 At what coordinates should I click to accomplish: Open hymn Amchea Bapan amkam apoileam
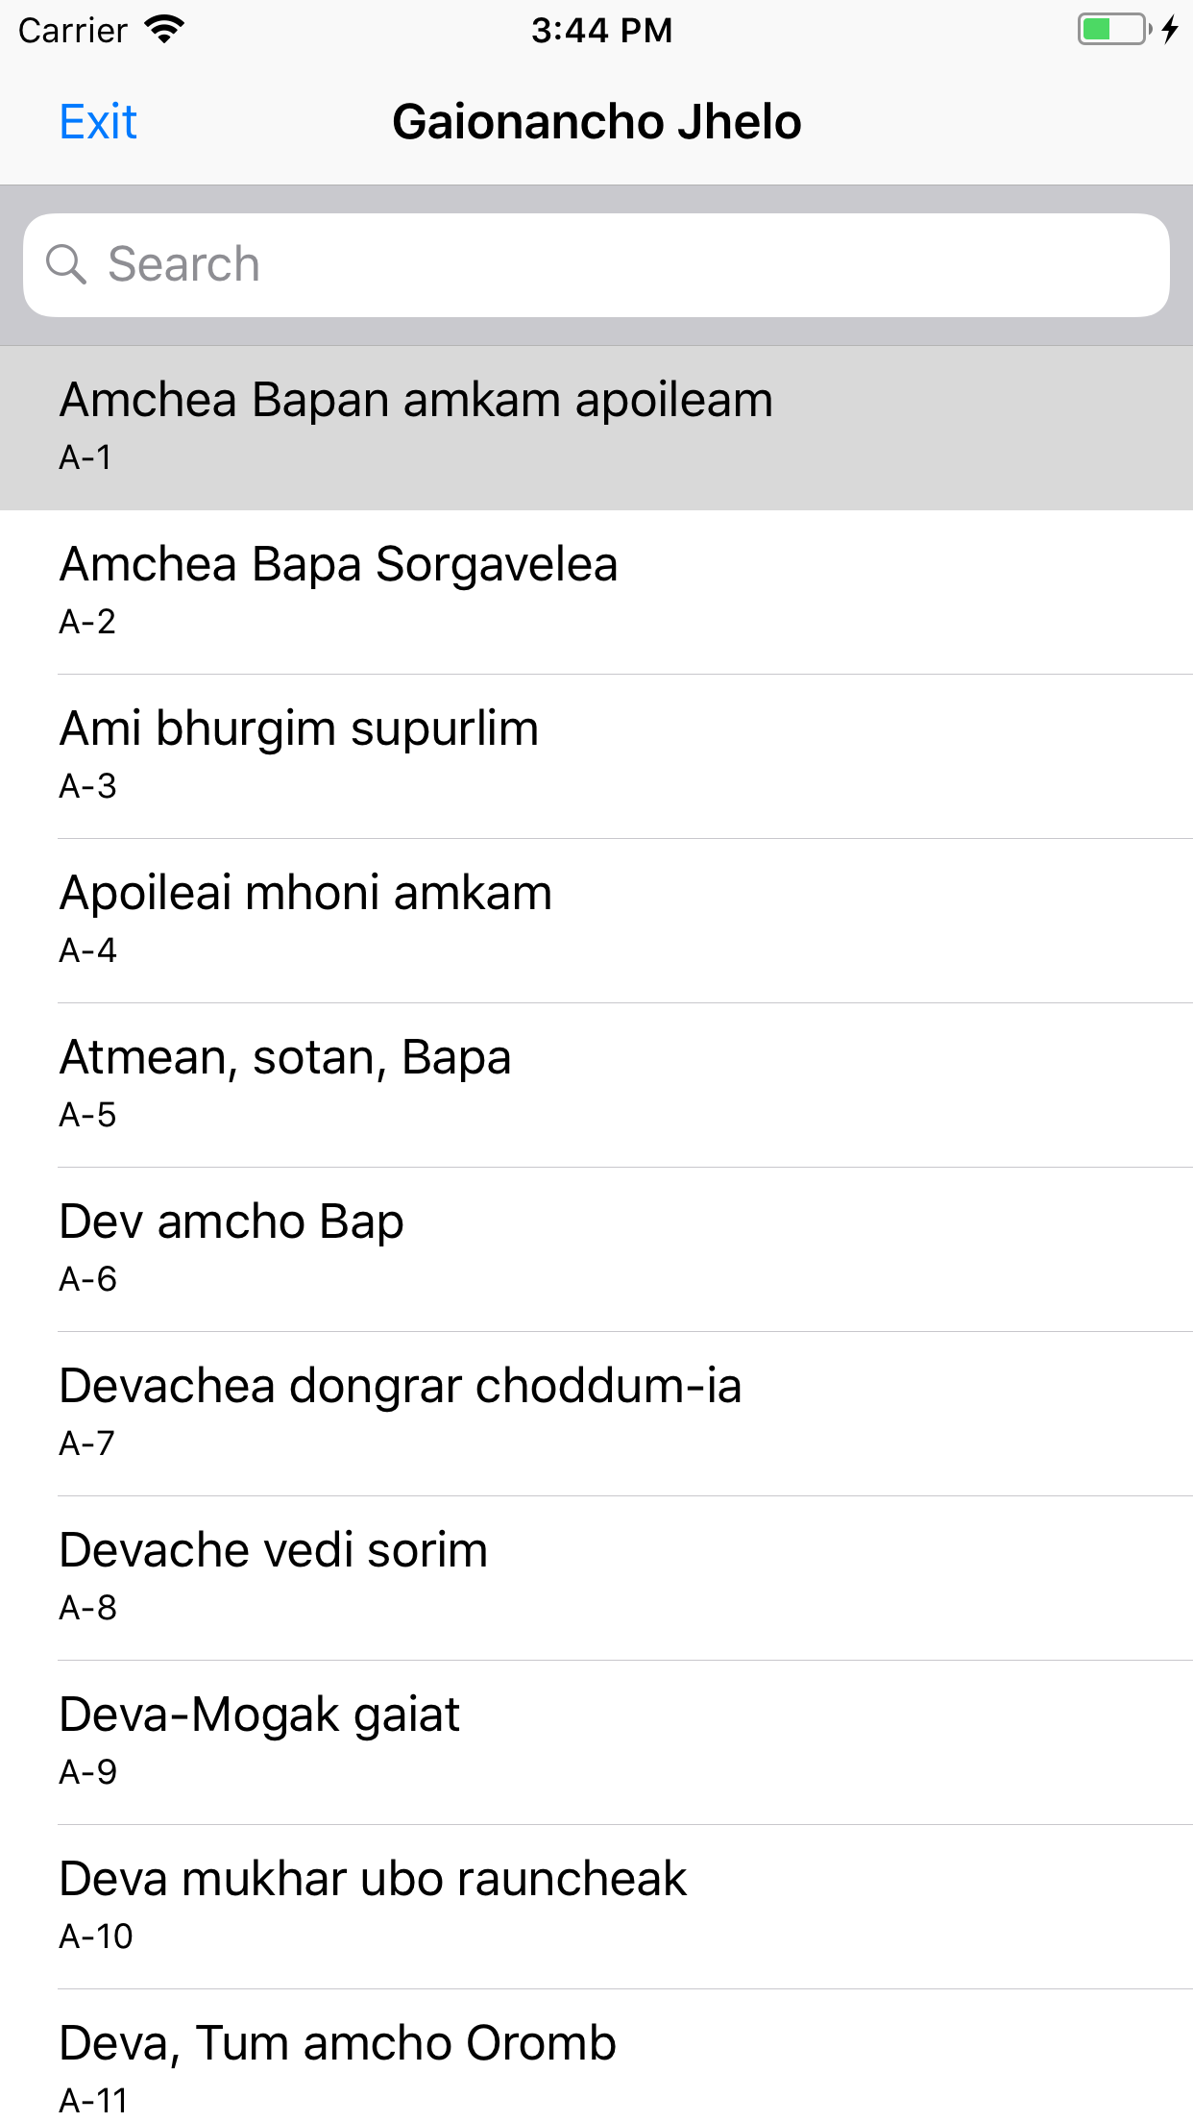point(596,428)
